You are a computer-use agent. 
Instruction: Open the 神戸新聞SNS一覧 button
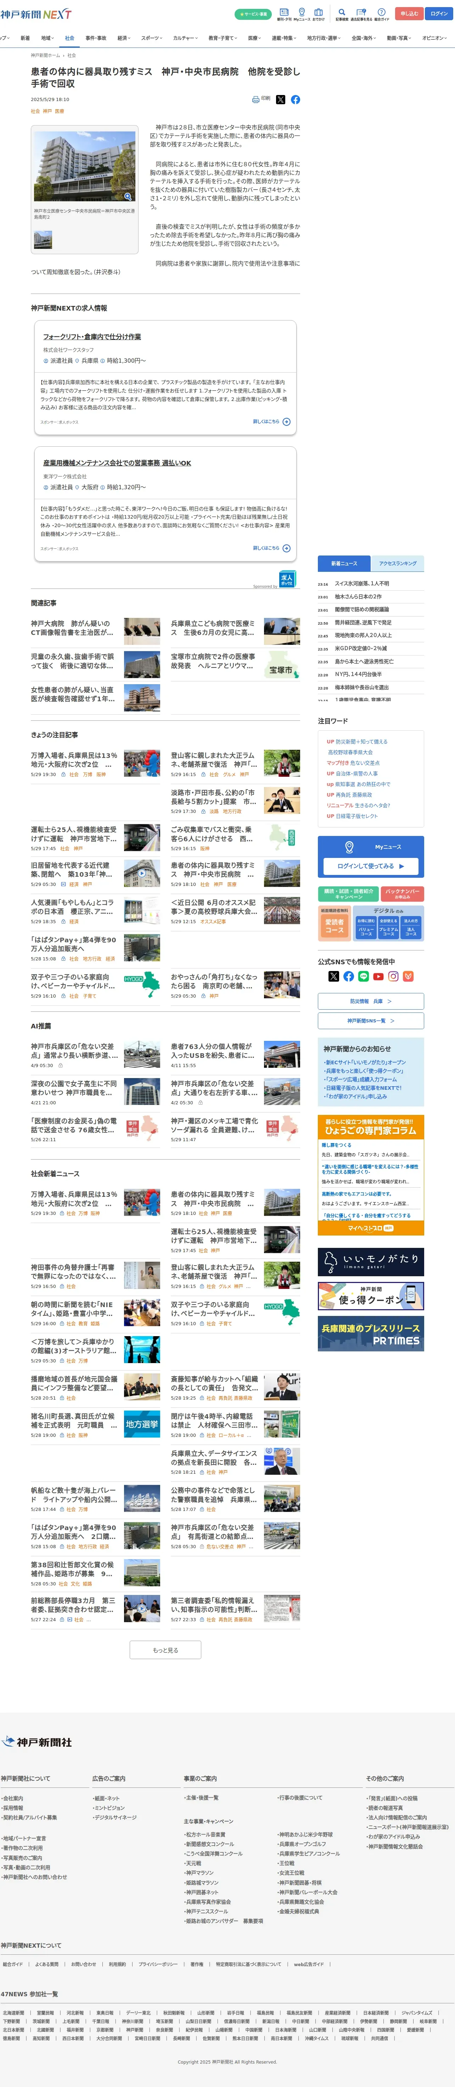[371, 1021]
